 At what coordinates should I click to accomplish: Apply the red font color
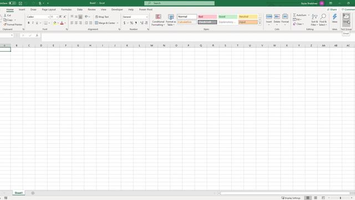(x=62, y=23)
